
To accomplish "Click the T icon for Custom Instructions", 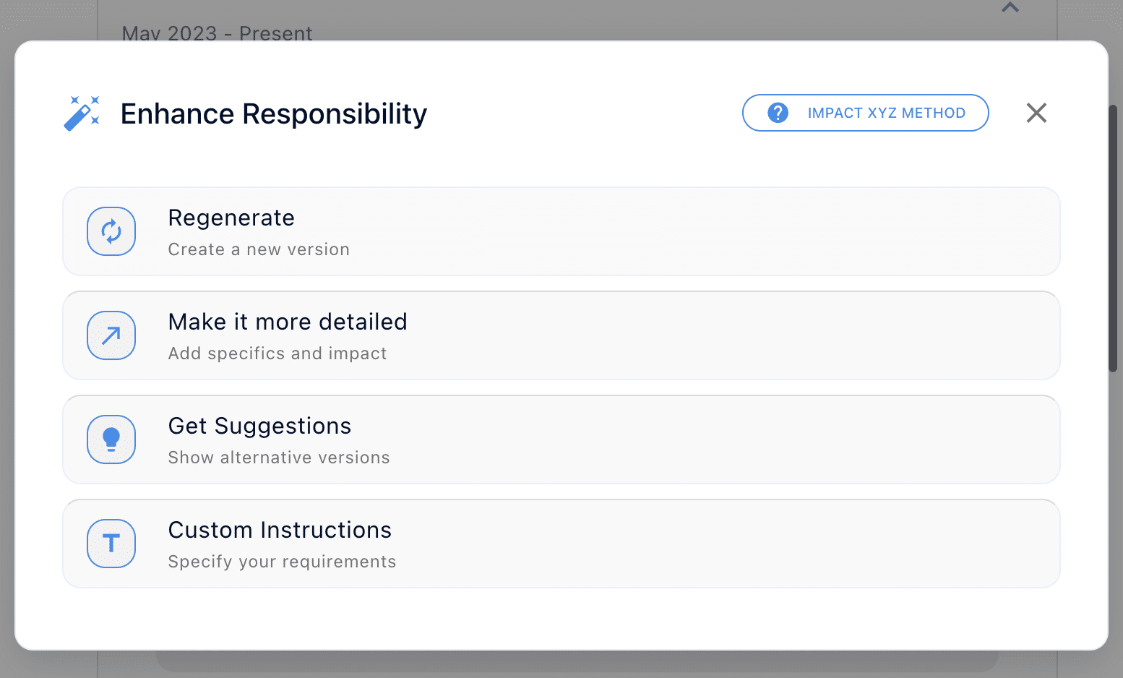I will click(x=111, y=544).
